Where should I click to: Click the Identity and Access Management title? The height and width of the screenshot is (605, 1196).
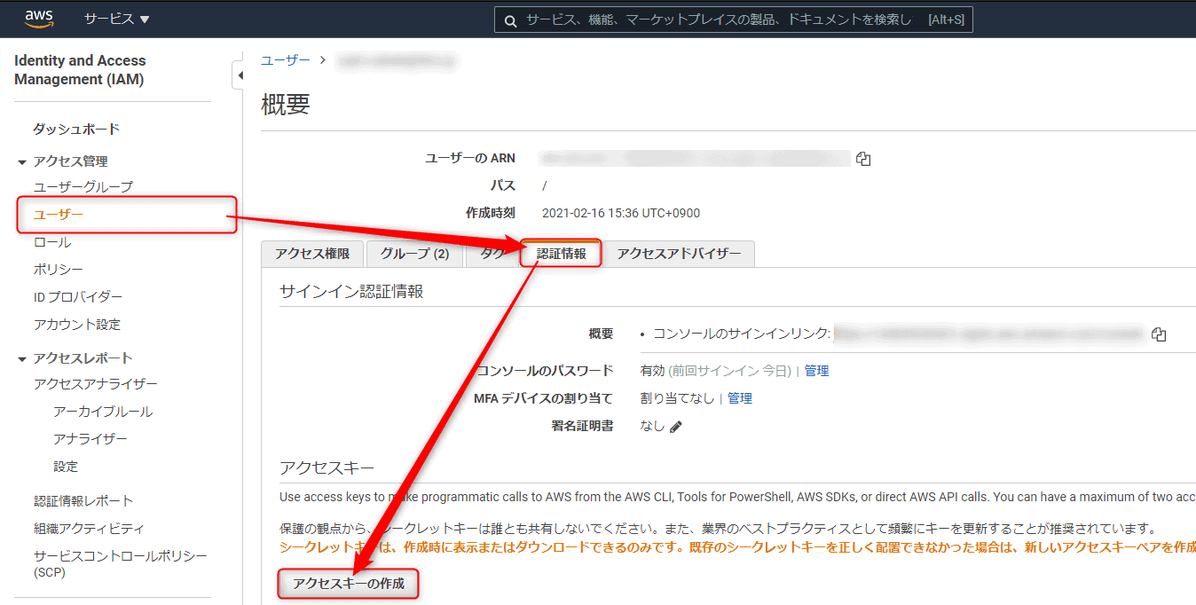coord(80,70)
